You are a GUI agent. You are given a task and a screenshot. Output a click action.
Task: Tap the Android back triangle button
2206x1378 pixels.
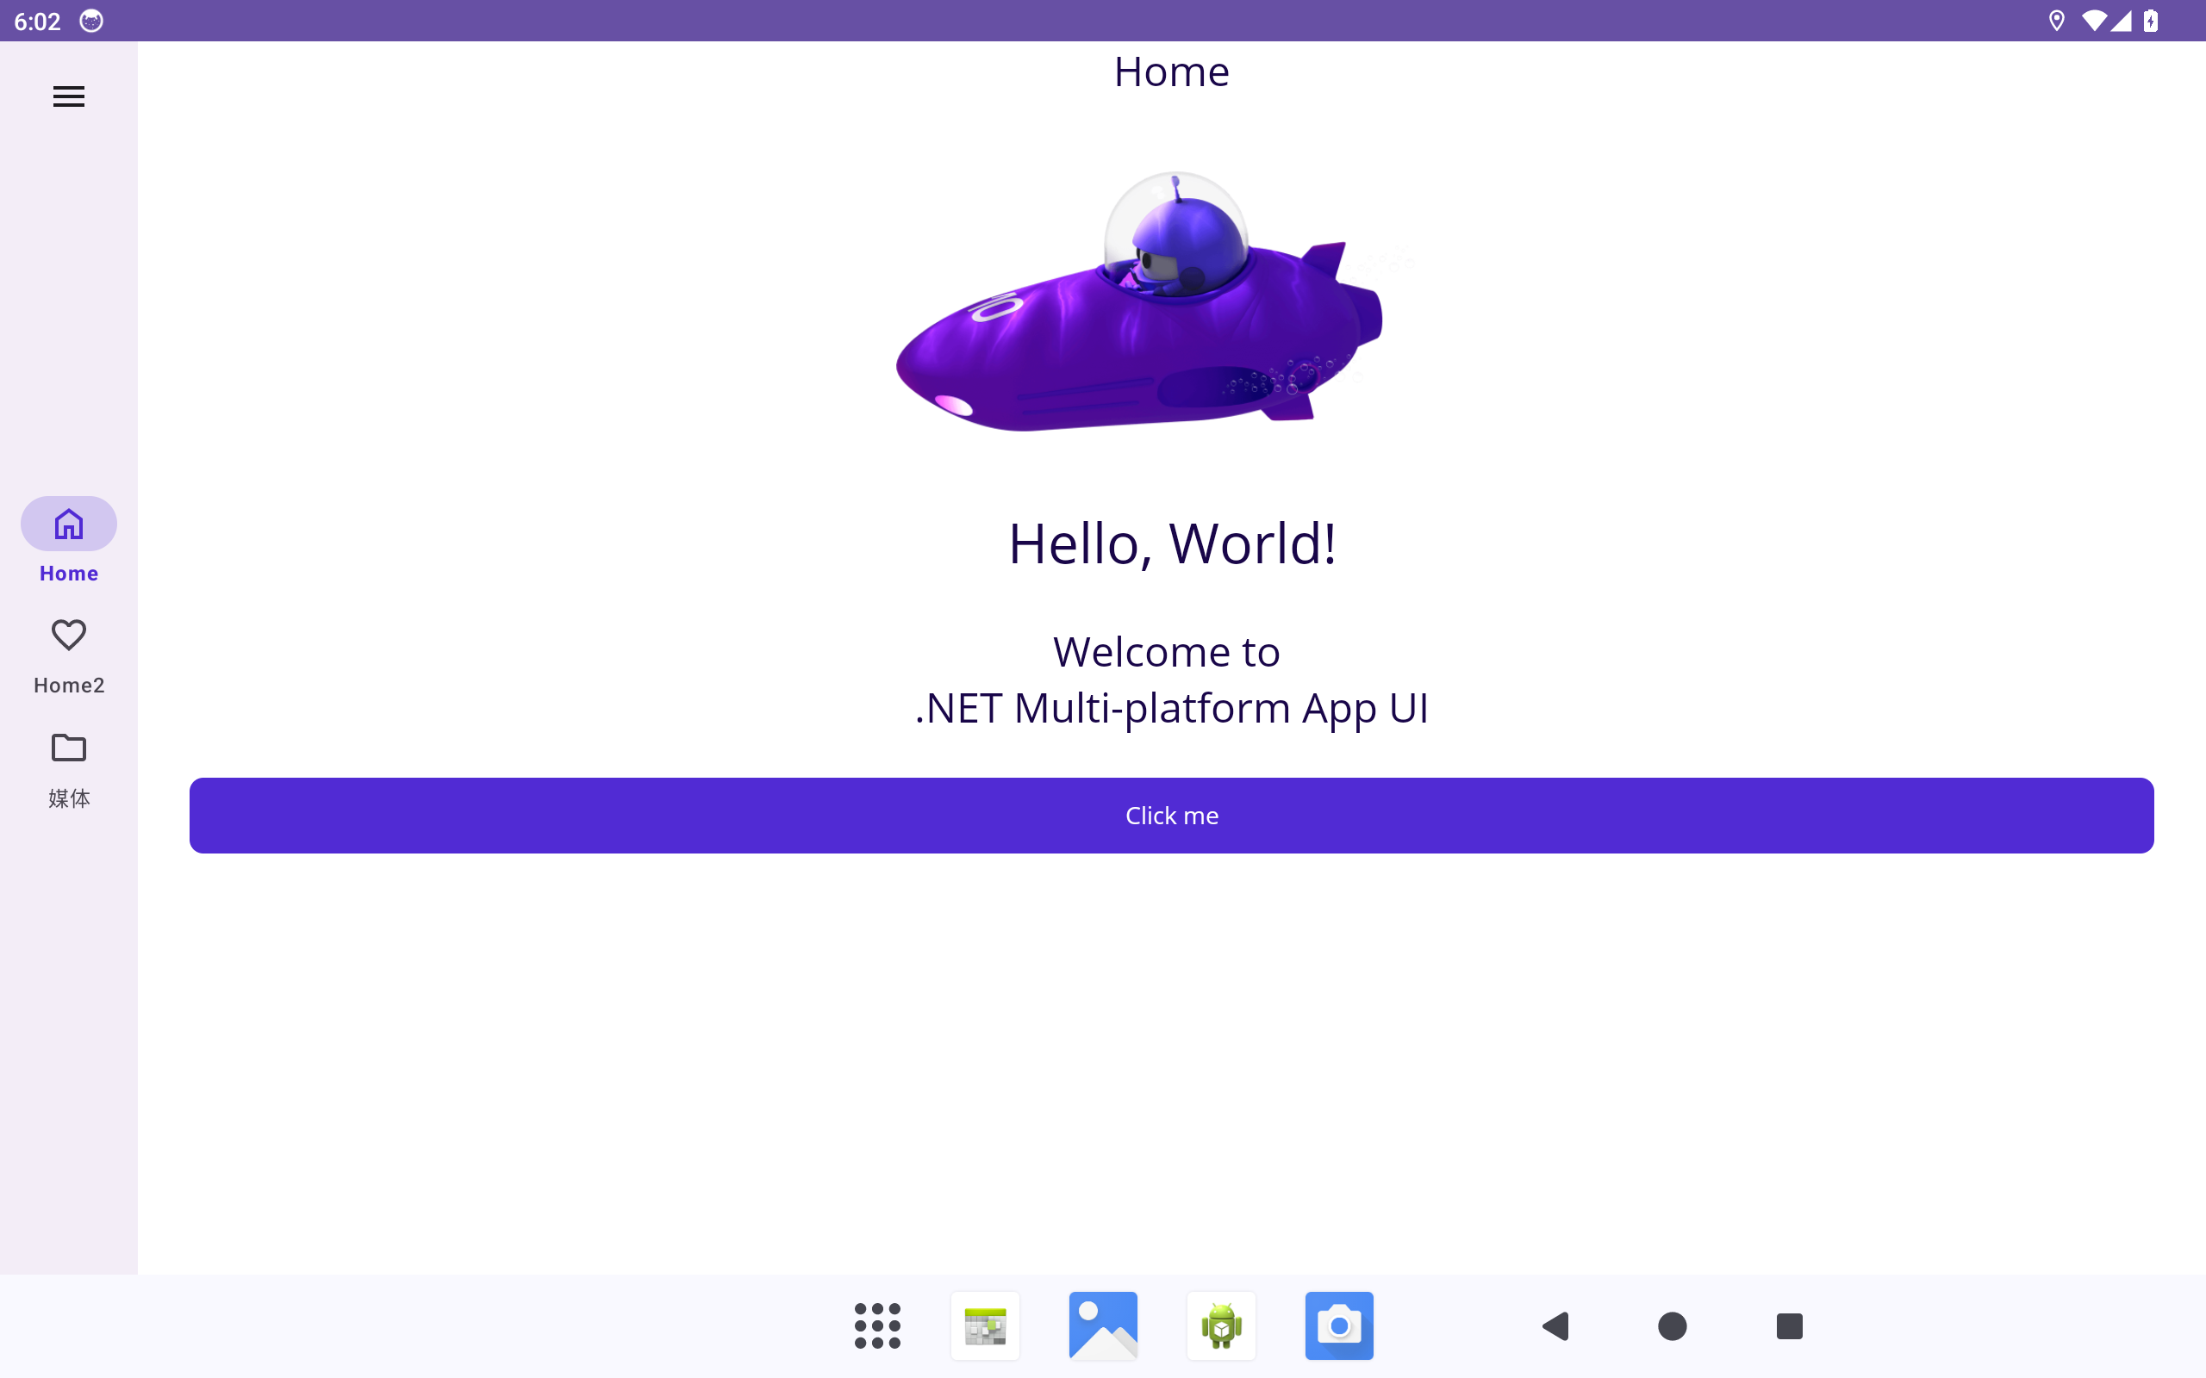tap(1555, 1326)
